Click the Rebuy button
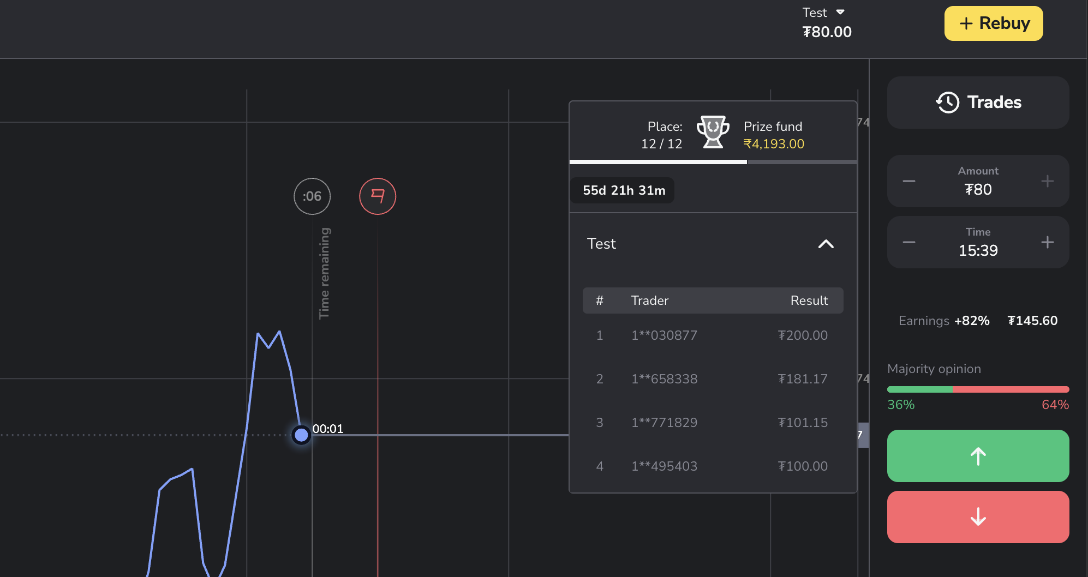Screen dimensions: 1088x577 pos(994,23)
